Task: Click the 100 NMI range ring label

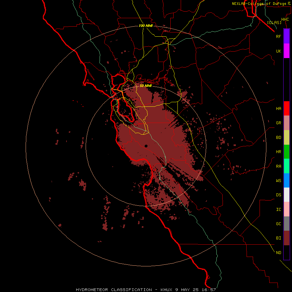Action: [x=146, y=26]
